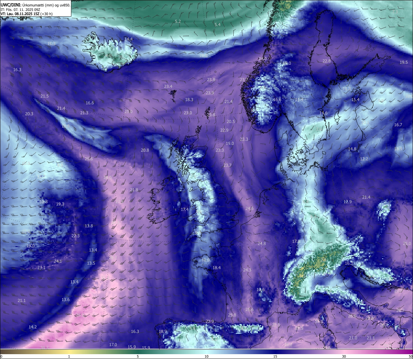This screenshot has width=413, height=359.
Task: Click the title 'UWC/DINI: Úrkomumætti (mm) og uv850.'
Action: [35, 5]
